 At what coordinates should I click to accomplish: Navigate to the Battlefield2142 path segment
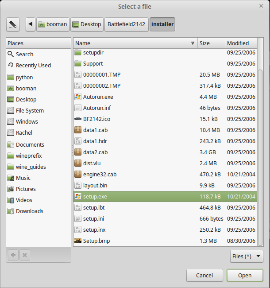(127, 24)
